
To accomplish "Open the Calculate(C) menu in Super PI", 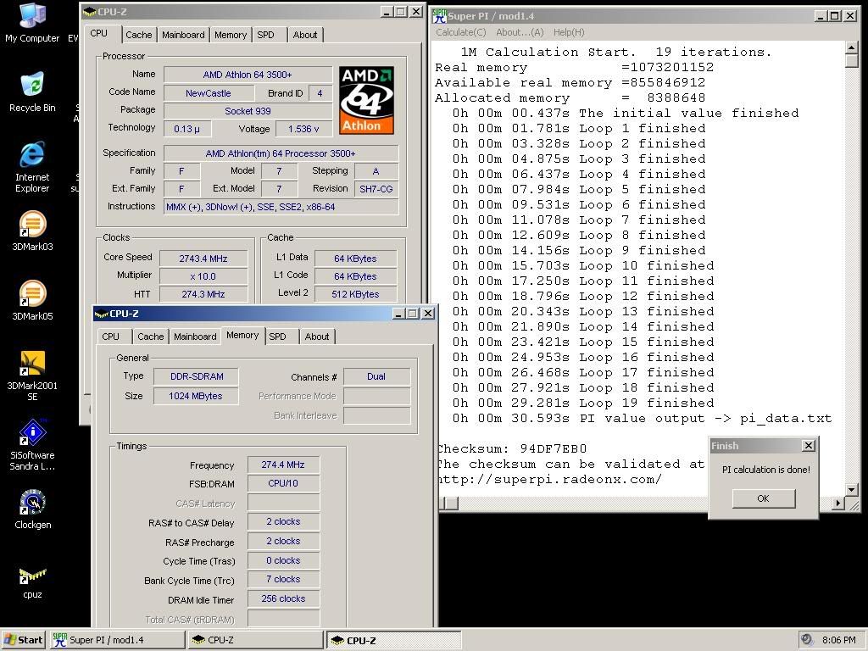I will [460, 32].
